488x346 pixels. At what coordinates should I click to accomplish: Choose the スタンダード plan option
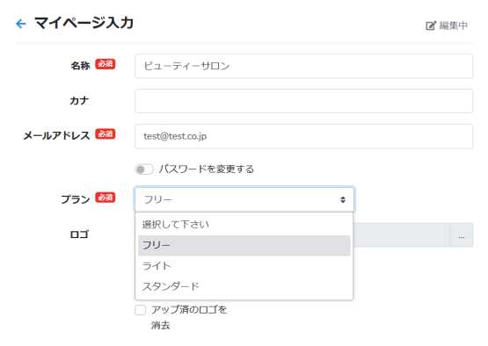tap(244, 286)
